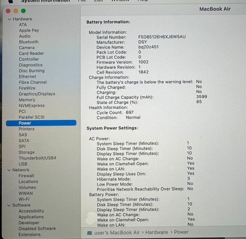
Task: Click the Software section label
Action: click(x=22, y=205)
